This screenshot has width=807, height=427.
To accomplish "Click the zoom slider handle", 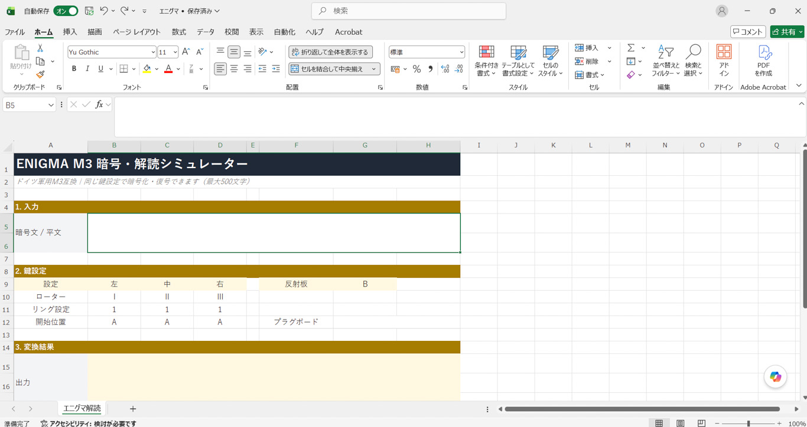I will pyautogui.click(x=749, y=423).
